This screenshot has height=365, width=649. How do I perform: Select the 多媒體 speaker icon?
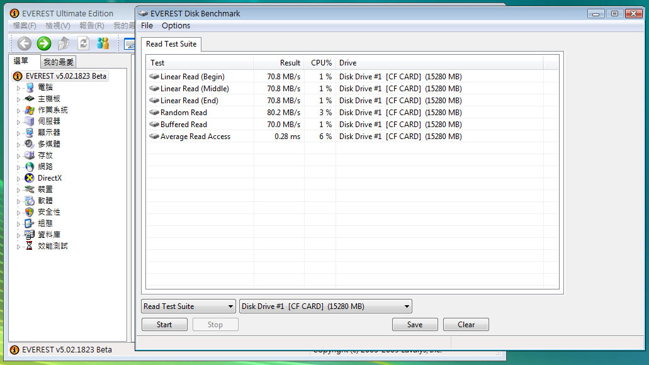[x=30, y=144]
